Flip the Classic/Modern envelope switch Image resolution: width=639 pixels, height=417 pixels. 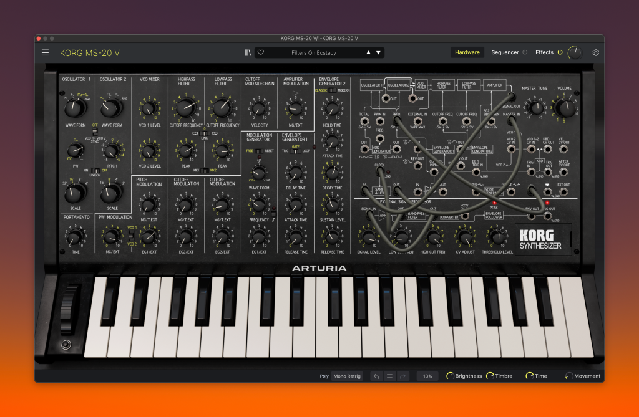coord(332,90)
